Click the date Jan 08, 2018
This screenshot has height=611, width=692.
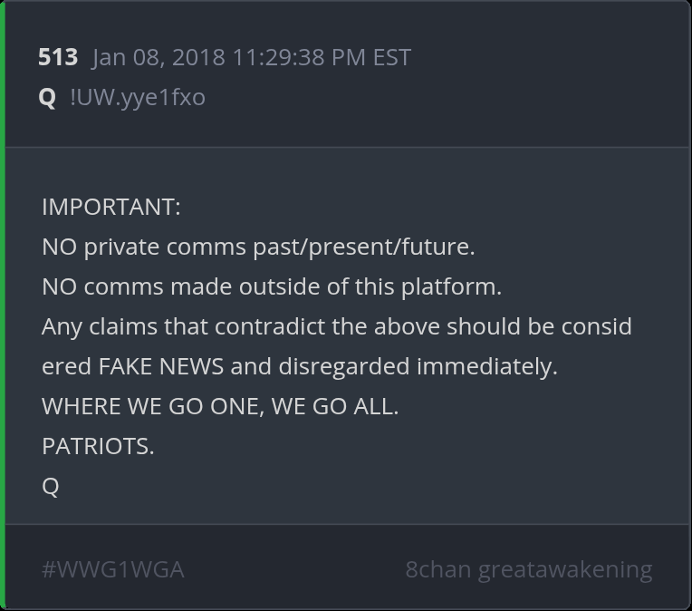159,57
